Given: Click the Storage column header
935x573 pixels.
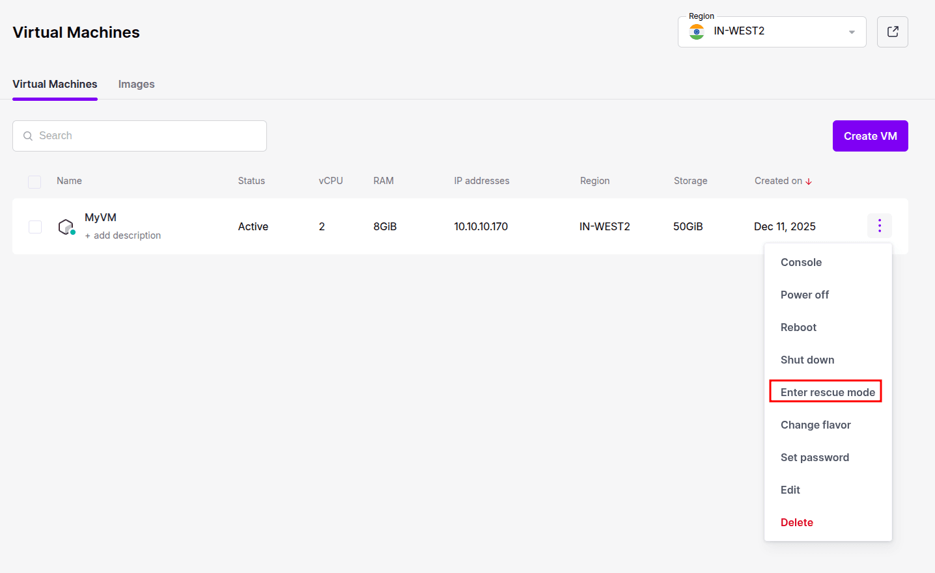Looking at the screenshot, I should (x=690, y=181).
